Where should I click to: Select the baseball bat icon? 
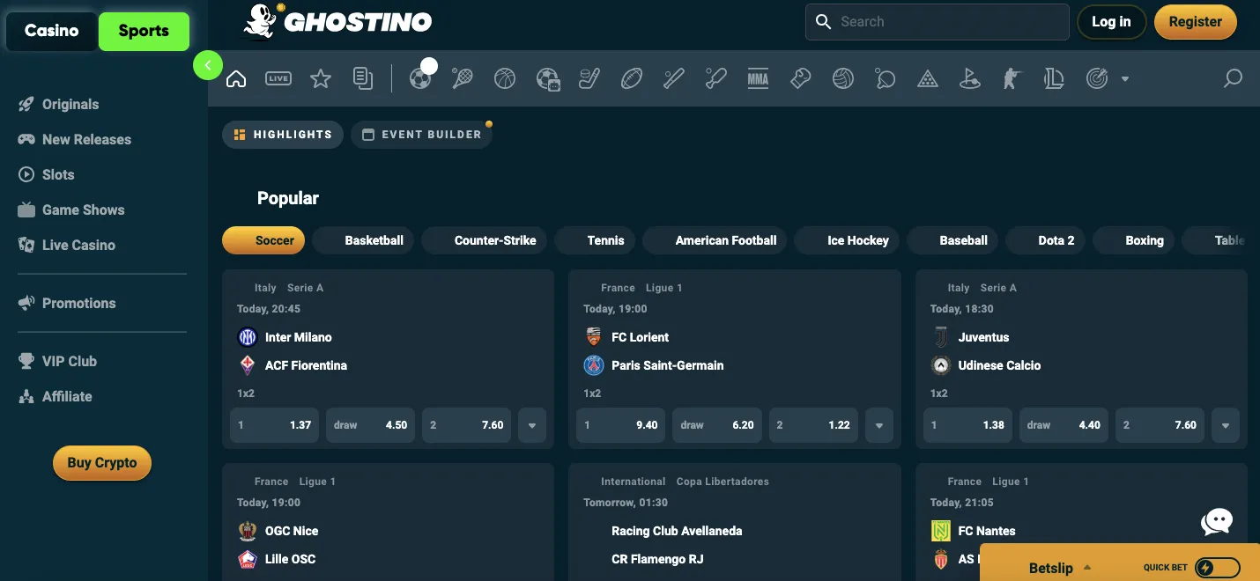tap(674, 79)
